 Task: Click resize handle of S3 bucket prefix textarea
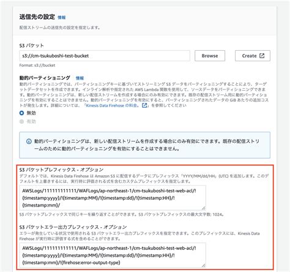pyautogui.click(x=203, y=208)
